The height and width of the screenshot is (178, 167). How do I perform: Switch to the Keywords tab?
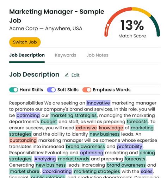tap(66, 55)
